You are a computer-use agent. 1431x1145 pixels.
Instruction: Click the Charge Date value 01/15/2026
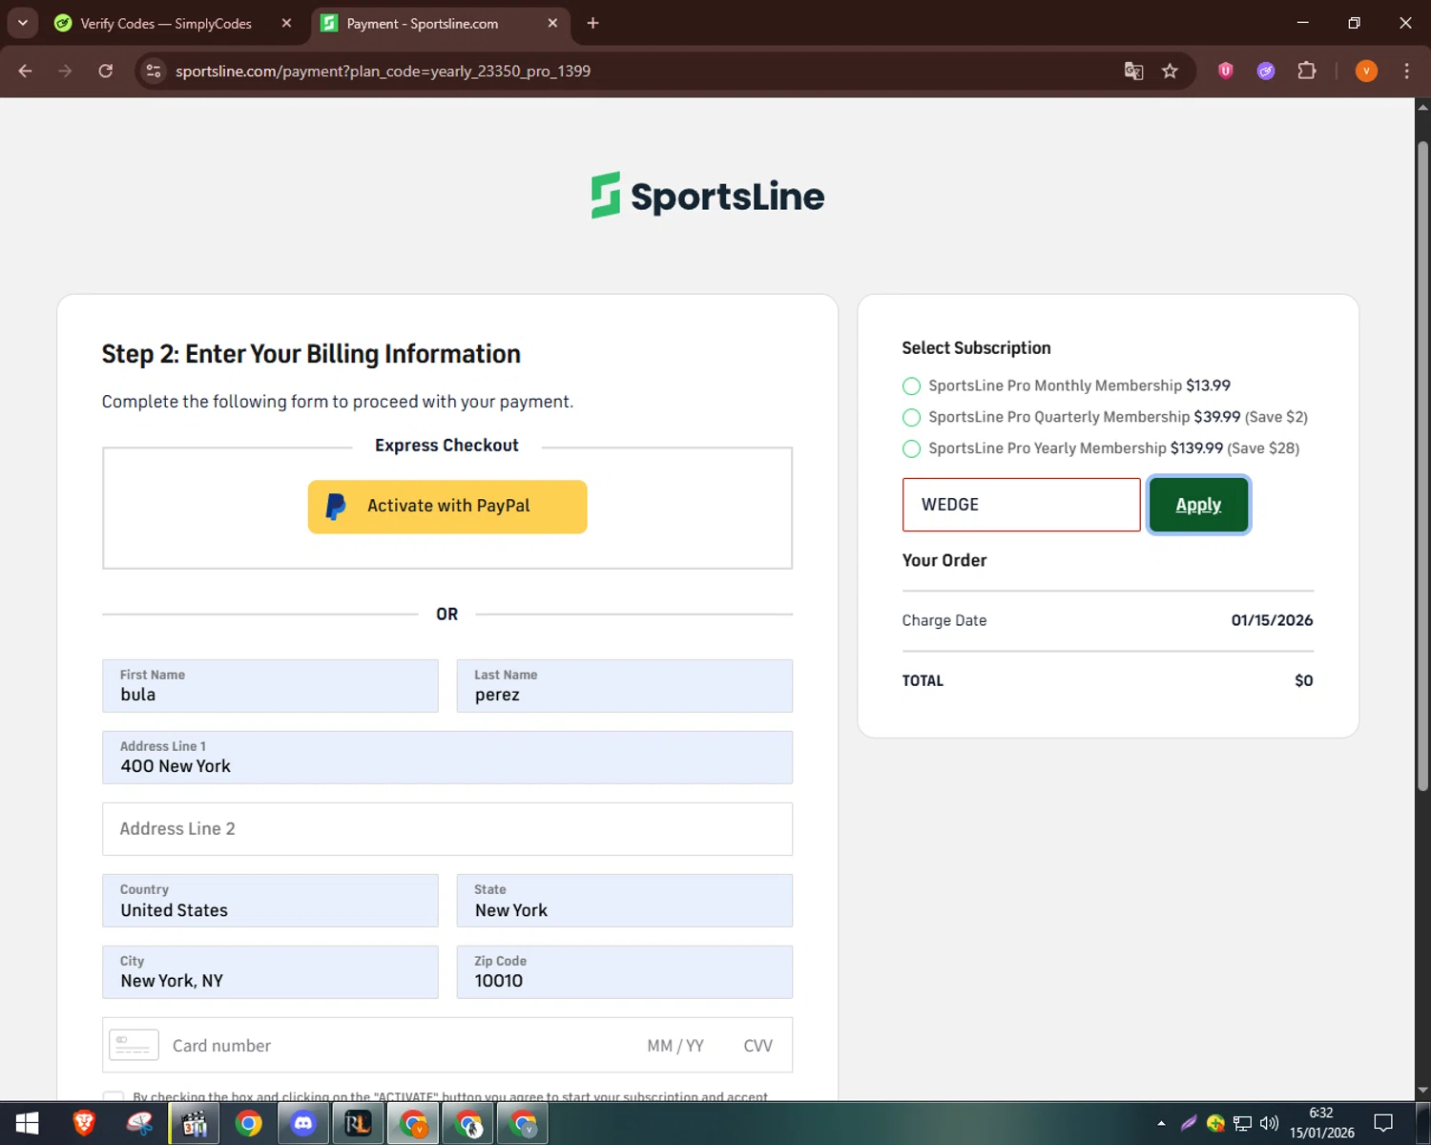1272,620
